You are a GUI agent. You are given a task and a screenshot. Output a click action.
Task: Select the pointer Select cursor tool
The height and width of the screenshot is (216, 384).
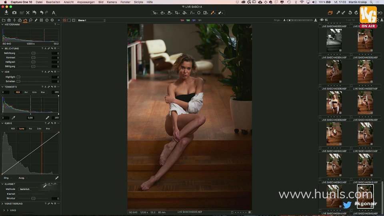click(x=154, y=13)
